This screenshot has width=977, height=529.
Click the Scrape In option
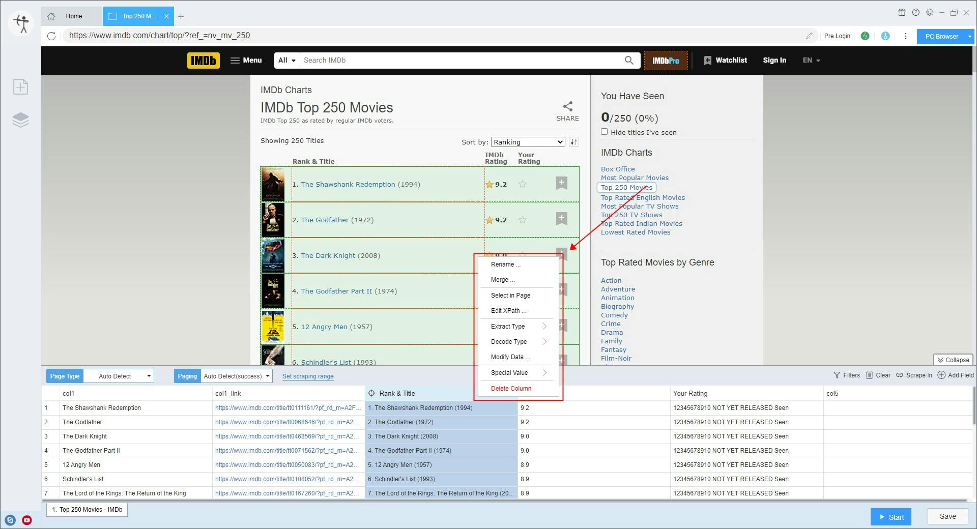pos(914,375)
